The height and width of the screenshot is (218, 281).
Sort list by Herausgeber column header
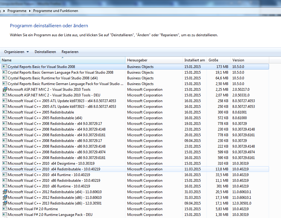154,60
